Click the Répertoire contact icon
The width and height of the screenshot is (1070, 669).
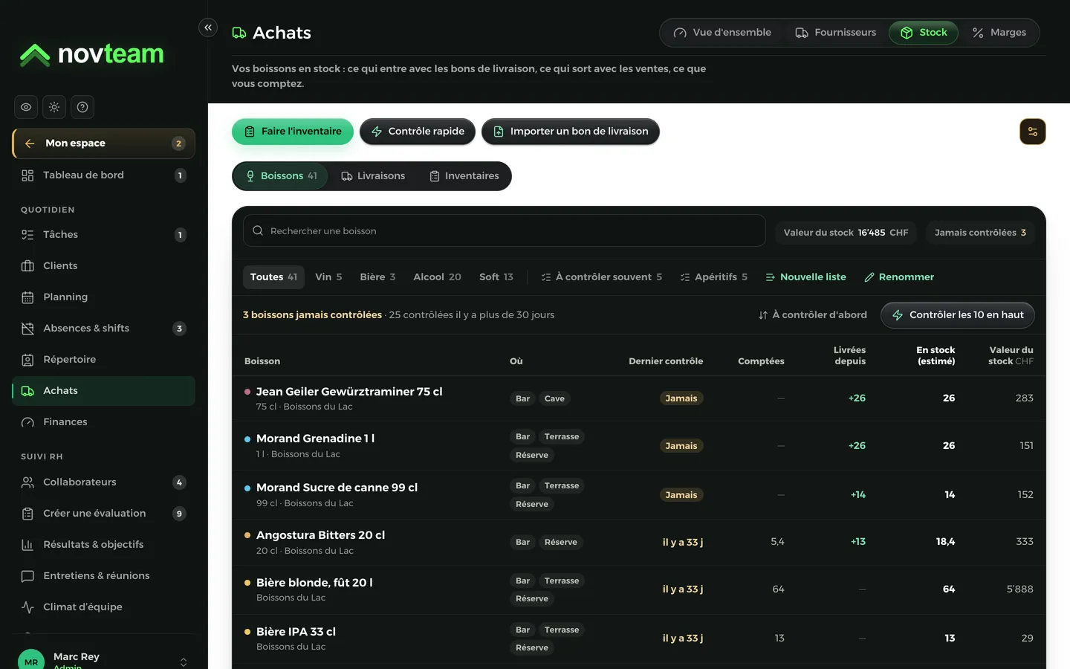[x=27, y=360]
